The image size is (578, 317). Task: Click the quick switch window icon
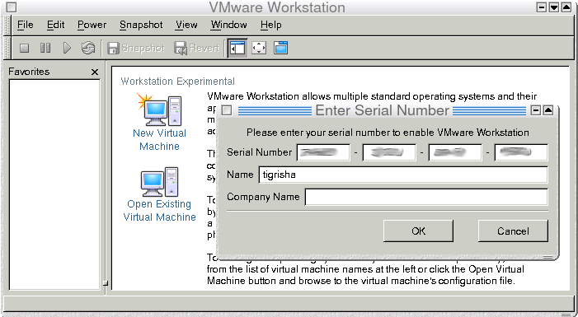coord(280,48)
